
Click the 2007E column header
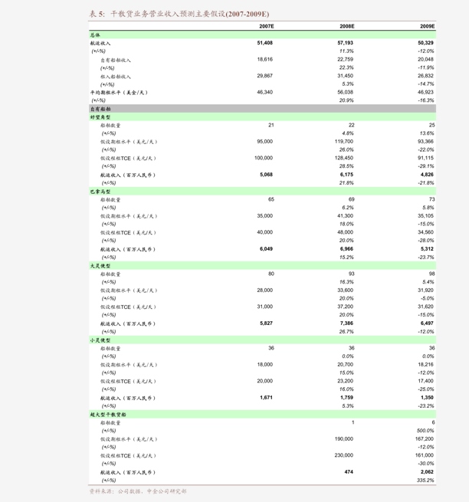point(265,26)
